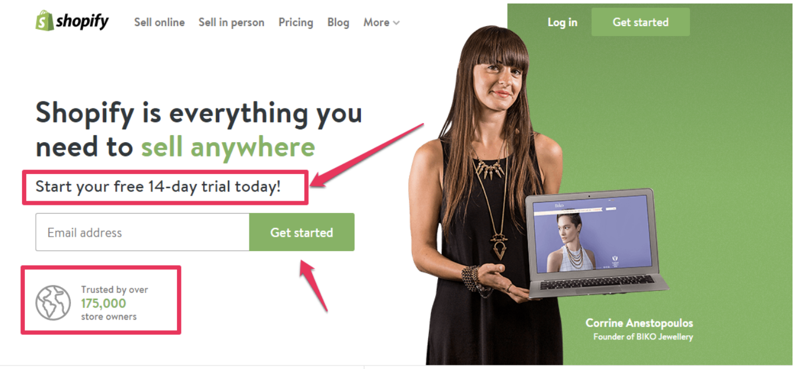Click the Start your free 14-day trial text
This screenshot has height=369, width=796.
(158, 187)
